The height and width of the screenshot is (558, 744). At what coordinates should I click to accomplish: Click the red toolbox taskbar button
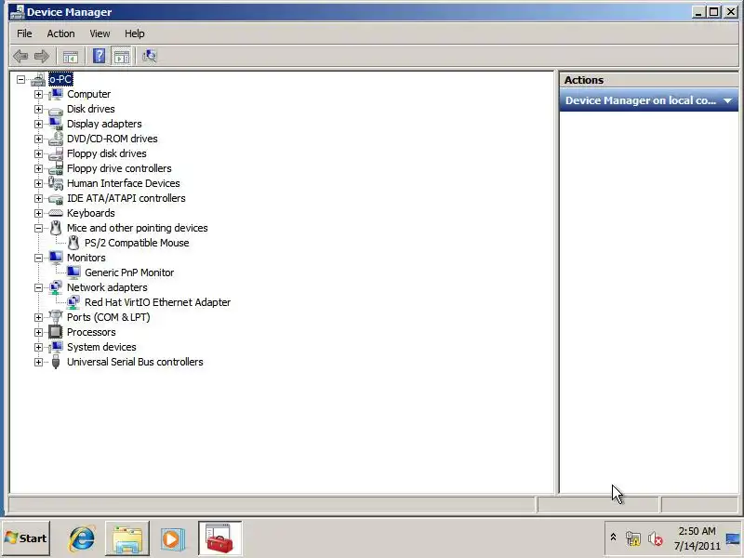219,538
